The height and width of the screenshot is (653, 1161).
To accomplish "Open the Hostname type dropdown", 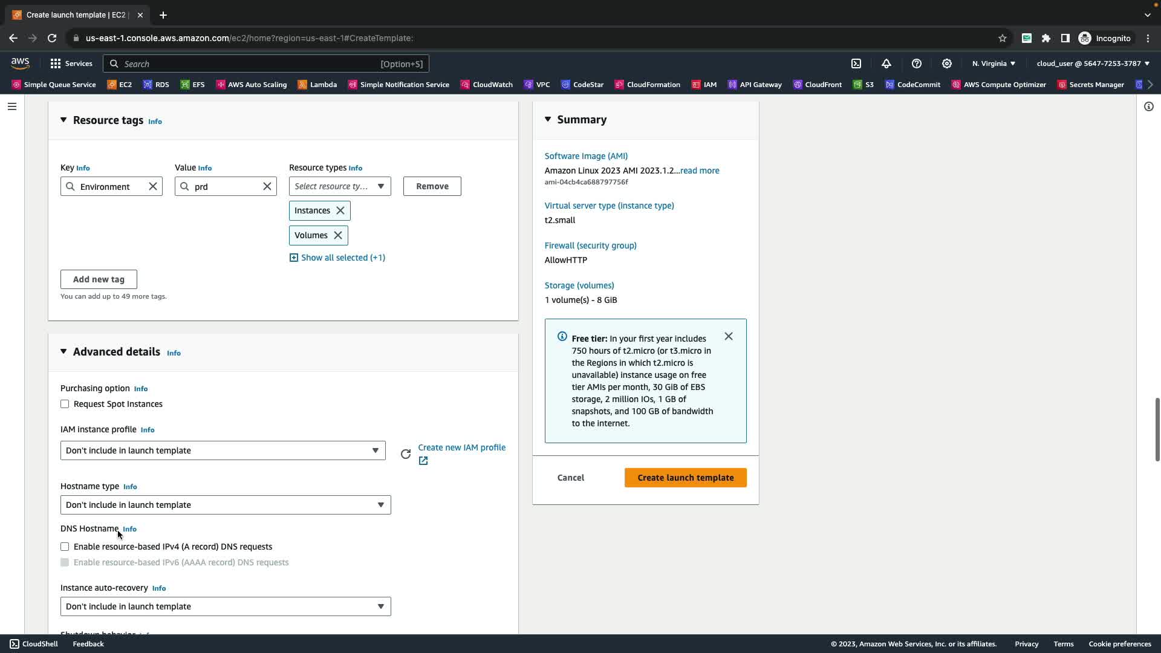I will pyautogui.click(x=225, y=505).
